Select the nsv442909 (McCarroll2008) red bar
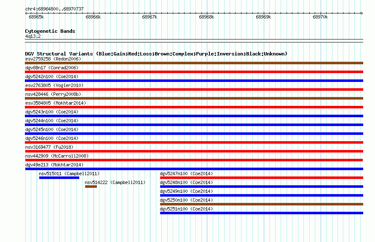Screen dimensions: 375x242 click(x=194, y=160)
